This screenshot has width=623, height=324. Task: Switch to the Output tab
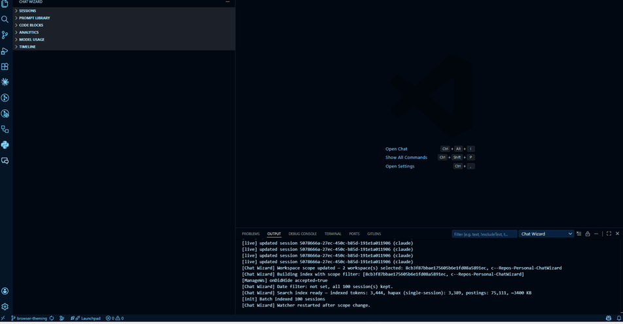click(274, 234)
